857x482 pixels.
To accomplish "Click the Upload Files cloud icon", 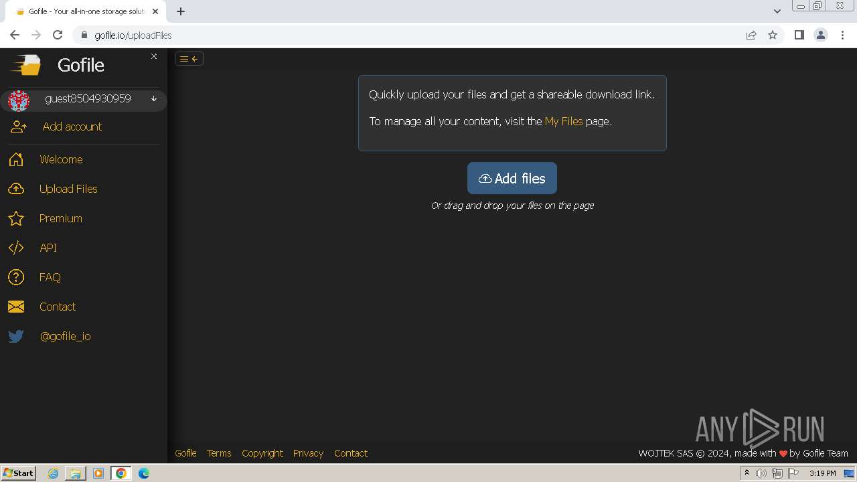I will click(16, 189).
